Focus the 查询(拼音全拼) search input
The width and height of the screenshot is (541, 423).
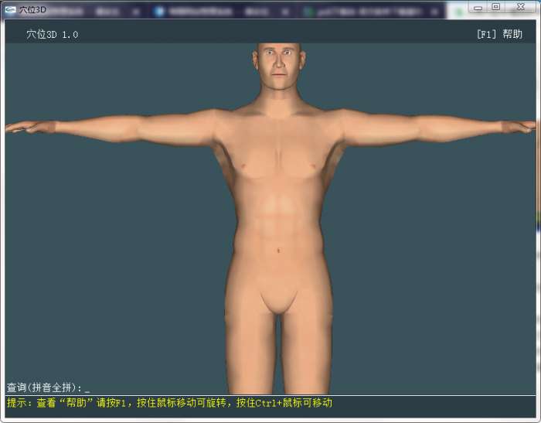[x=87, y=387]
